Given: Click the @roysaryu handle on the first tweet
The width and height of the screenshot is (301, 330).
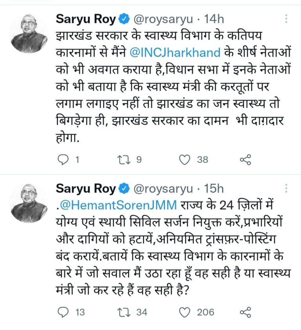Looking at the screenshot, I should (163, 18).
